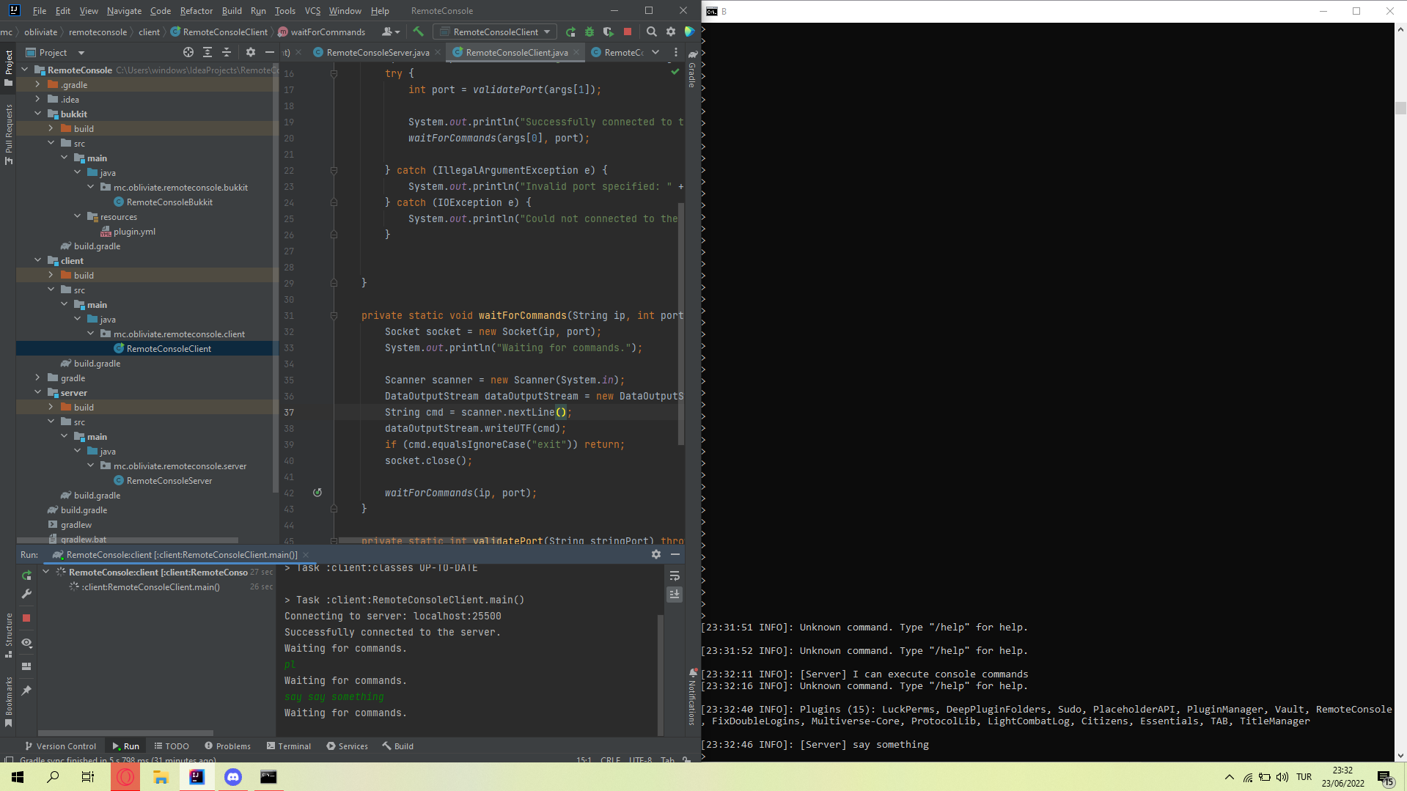1407x791 pixels.
Task: Click Run with Coverage icon in toolbar
Action: click(x=608, y=32)
